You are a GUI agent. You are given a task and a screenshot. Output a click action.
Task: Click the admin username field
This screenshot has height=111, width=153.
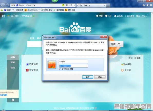(73, 62)
